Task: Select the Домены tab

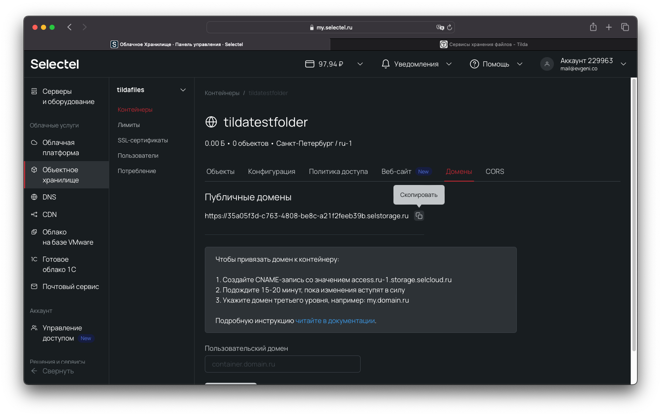Action: (x=459, y=171)
